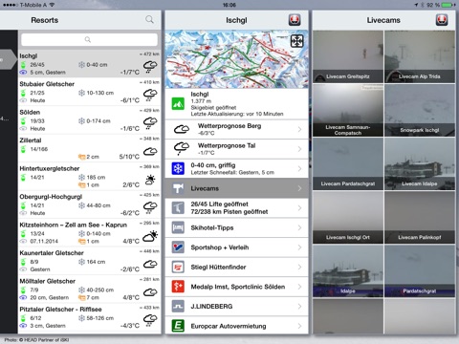
Task: Click green lift icon in Ischgl row
Action: (x=23, y=65)
